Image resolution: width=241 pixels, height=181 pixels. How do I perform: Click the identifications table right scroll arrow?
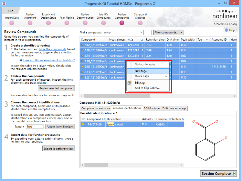pyautogui.click(x=182, y=165)
